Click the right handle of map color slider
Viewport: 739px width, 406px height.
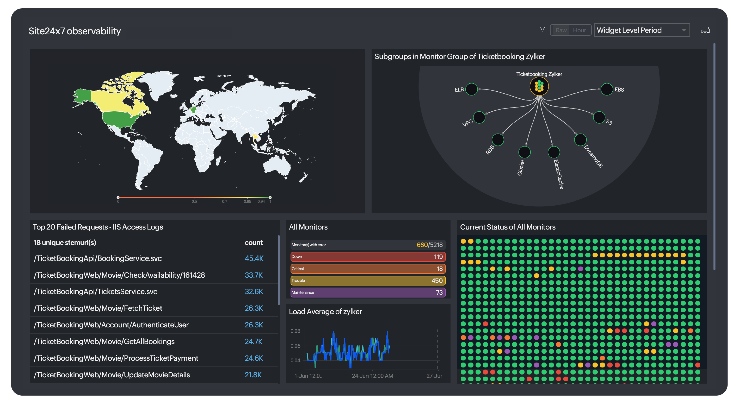pyautogui.click(x=270, y=198)
